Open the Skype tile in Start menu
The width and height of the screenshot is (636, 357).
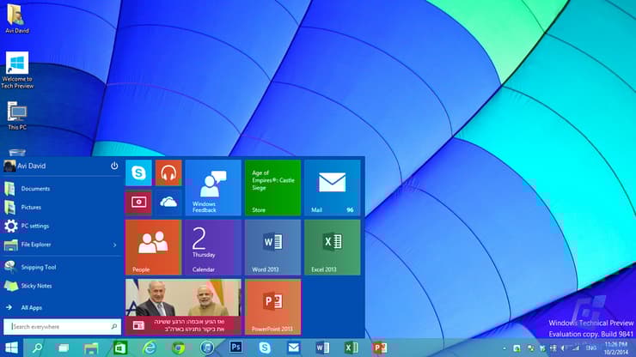[138, 173]
